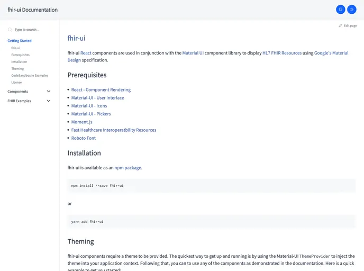Open the HL7 FHIR Resources link
Image resolution: width=364 pixels, height=271 pixels.
click(x=282, y=53)
